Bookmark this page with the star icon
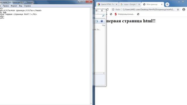 click(178, 9)
